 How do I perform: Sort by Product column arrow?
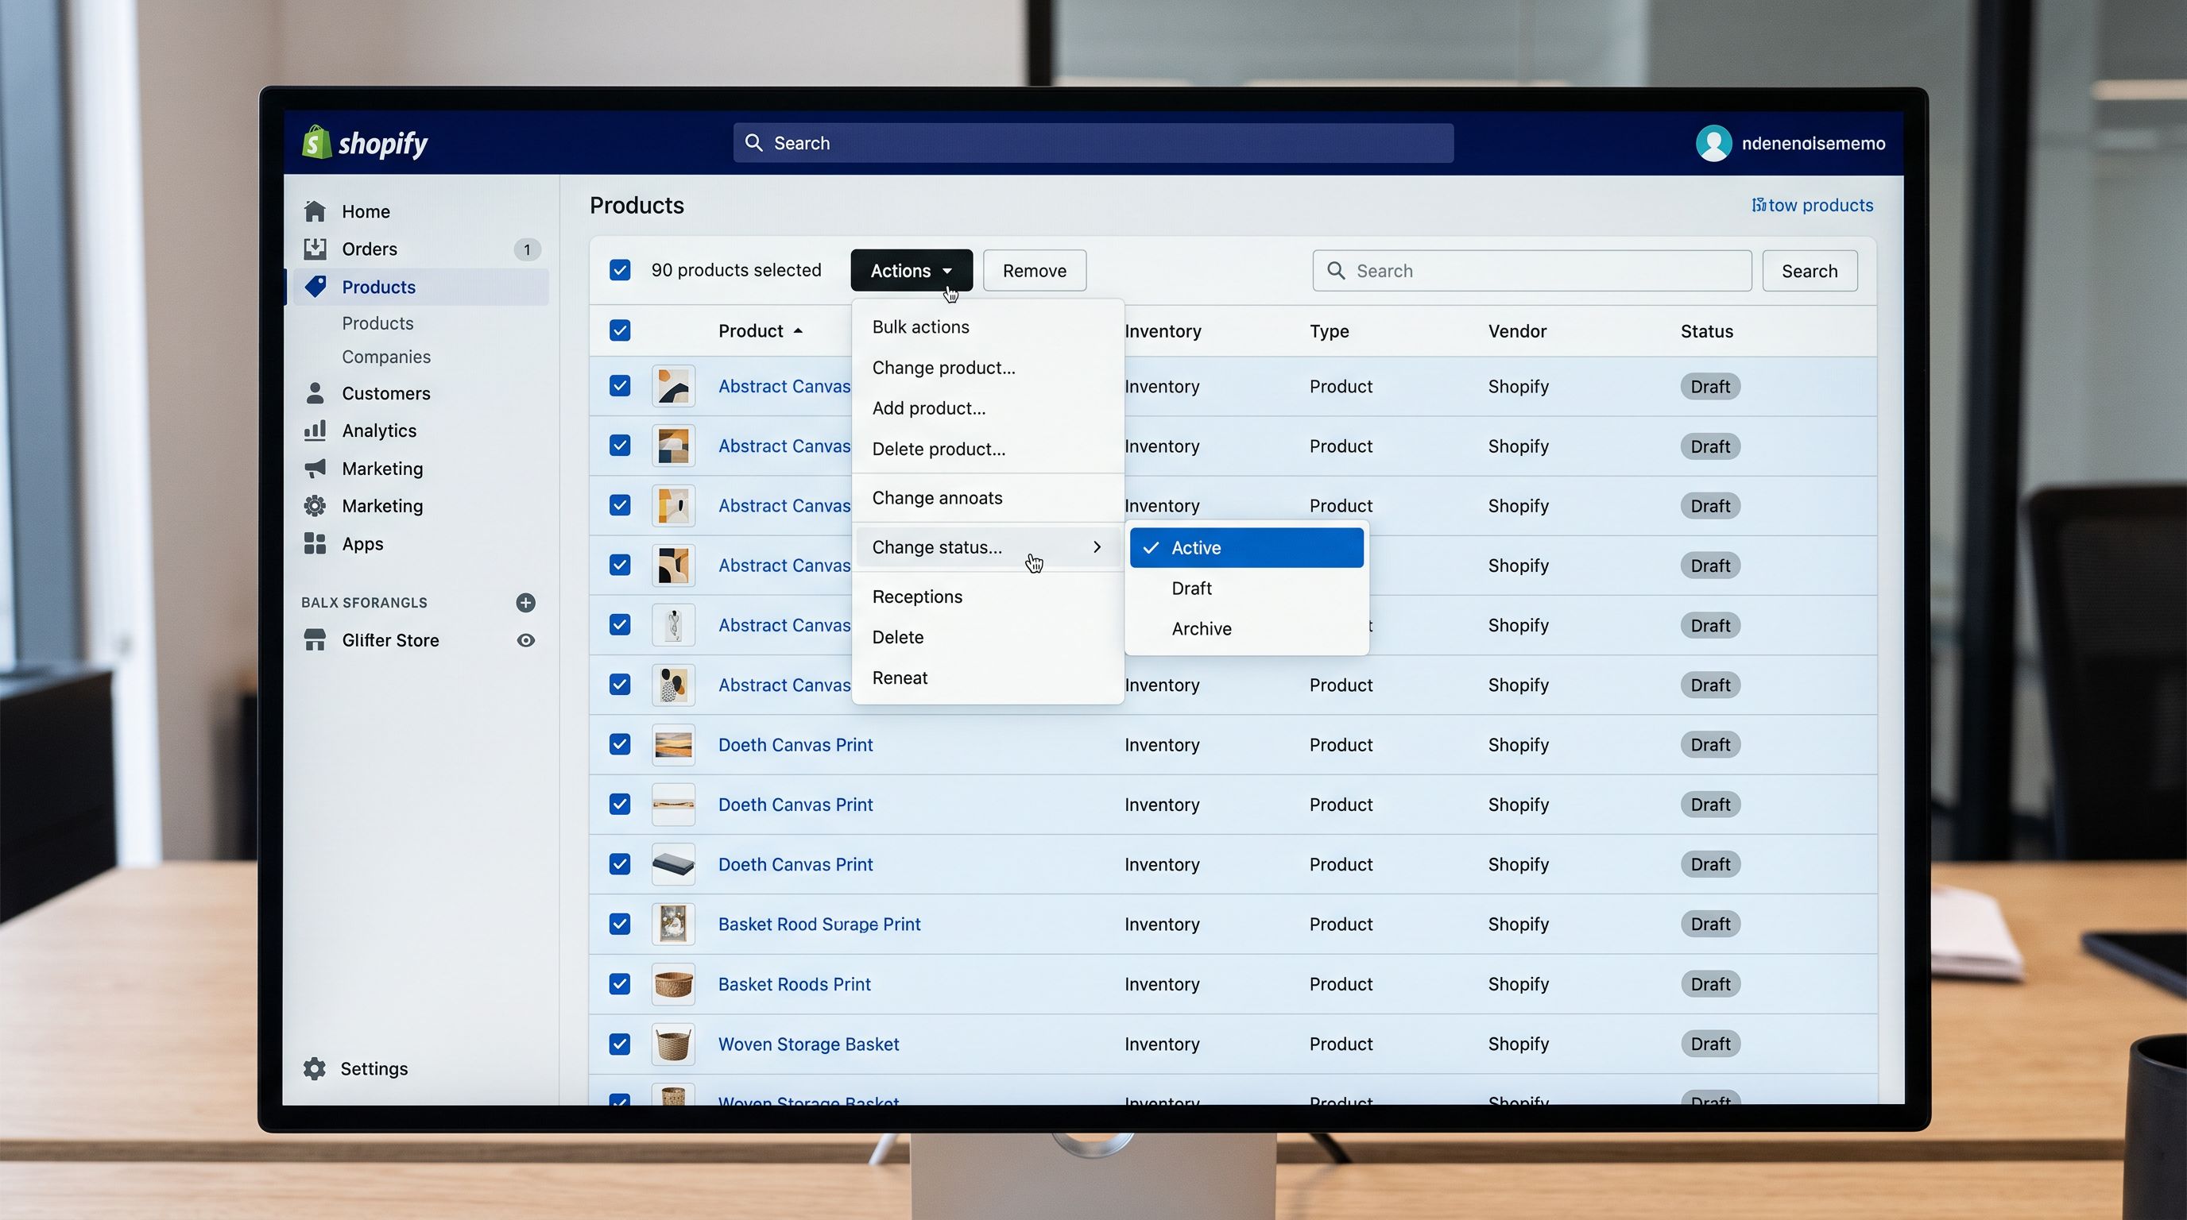click(x=798, y=331)
